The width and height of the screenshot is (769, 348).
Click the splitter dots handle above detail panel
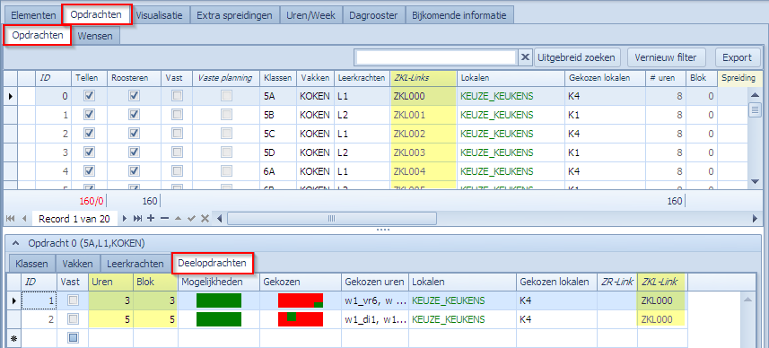383,229
